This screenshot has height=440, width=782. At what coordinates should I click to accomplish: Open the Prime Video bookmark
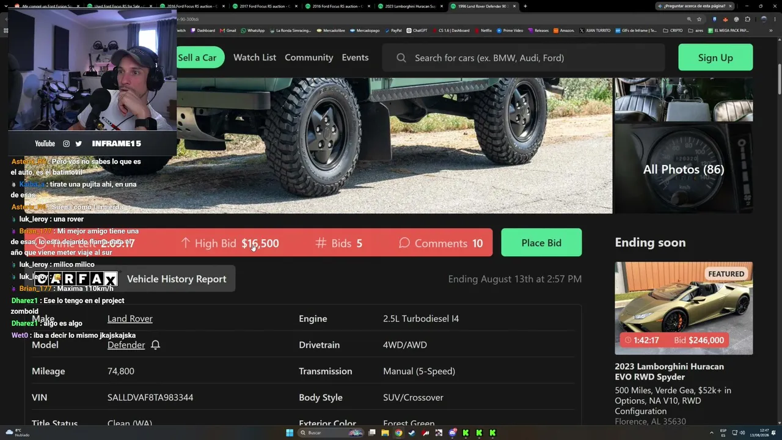pyautogui.click(x=510, y=31)
